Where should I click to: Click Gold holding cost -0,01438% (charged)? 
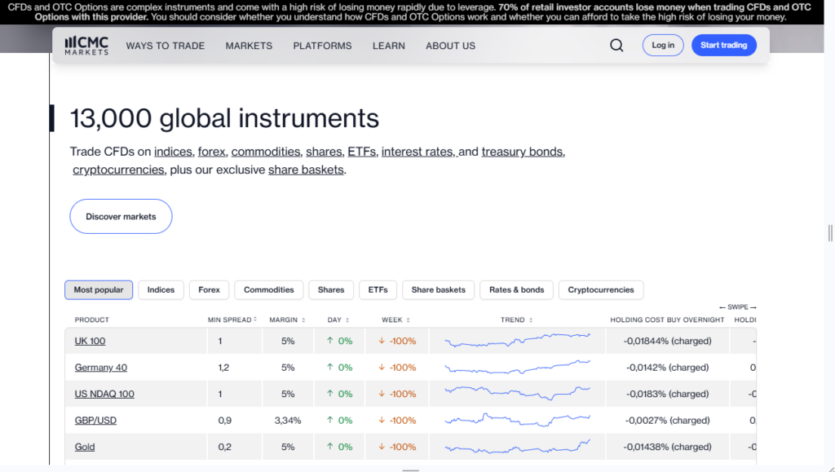pos(667,447)
